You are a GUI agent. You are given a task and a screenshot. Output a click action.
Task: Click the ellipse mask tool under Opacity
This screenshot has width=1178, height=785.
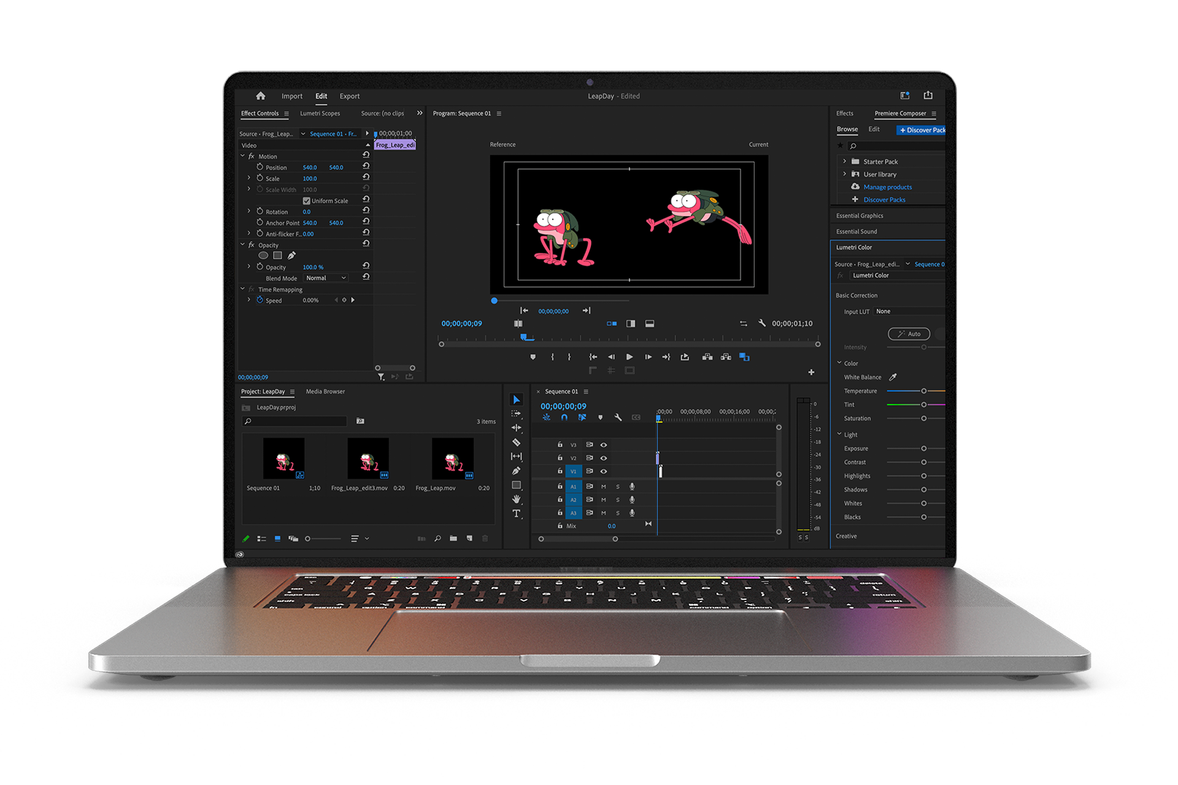click(263, 256)
